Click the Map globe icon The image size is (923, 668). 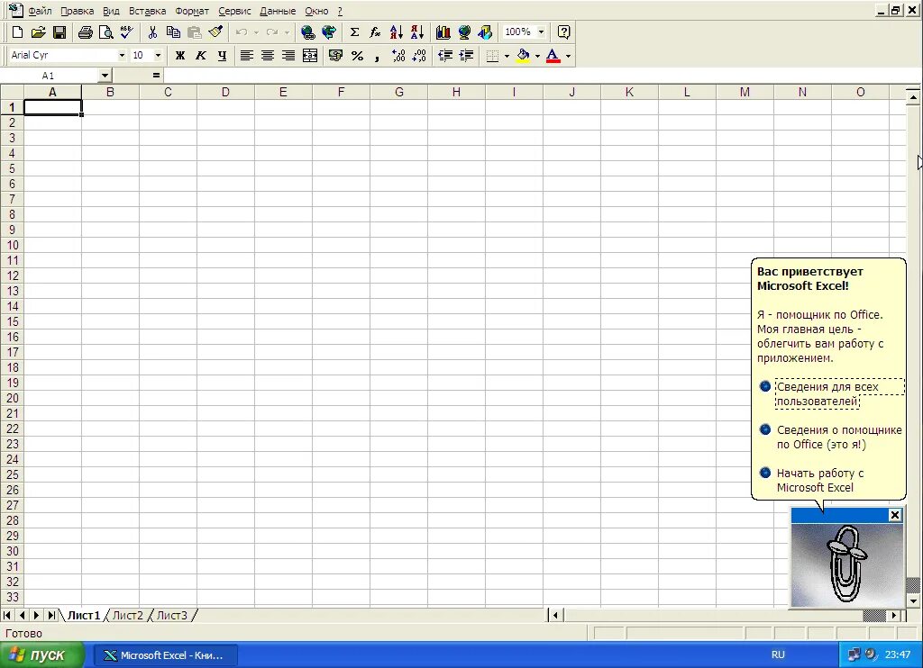click(x=464, y=32)
